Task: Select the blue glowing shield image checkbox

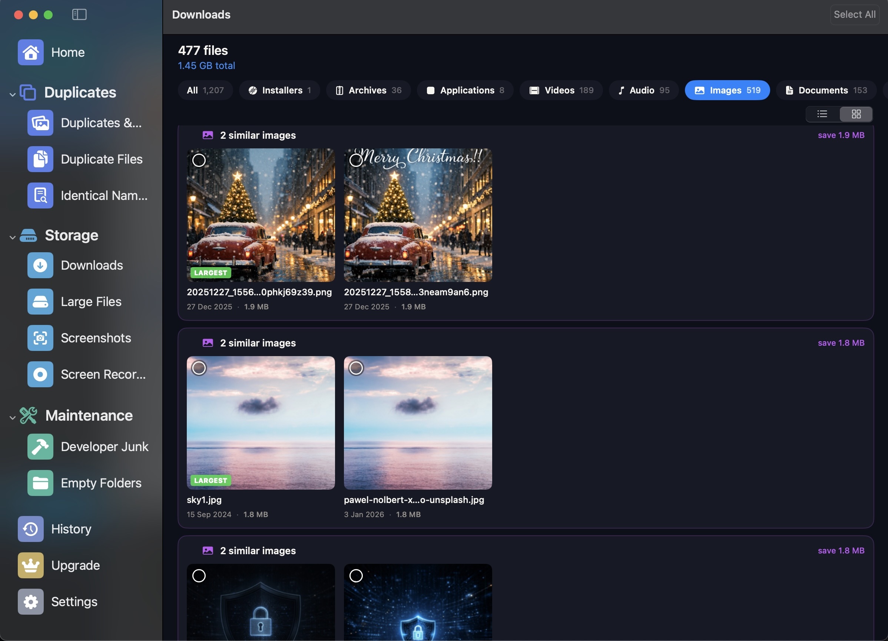Action: [356, 576]
